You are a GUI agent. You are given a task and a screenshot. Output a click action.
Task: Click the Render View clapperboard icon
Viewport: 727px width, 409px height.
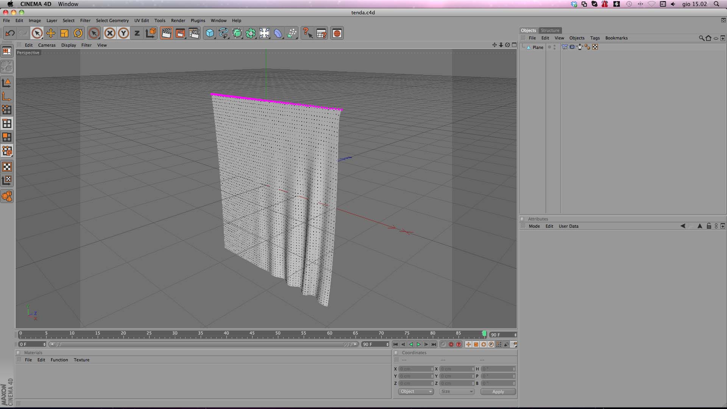(x=166, y=33)
